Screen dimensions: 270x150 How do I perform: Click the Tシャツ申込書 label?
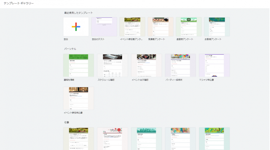click(207, 80)
